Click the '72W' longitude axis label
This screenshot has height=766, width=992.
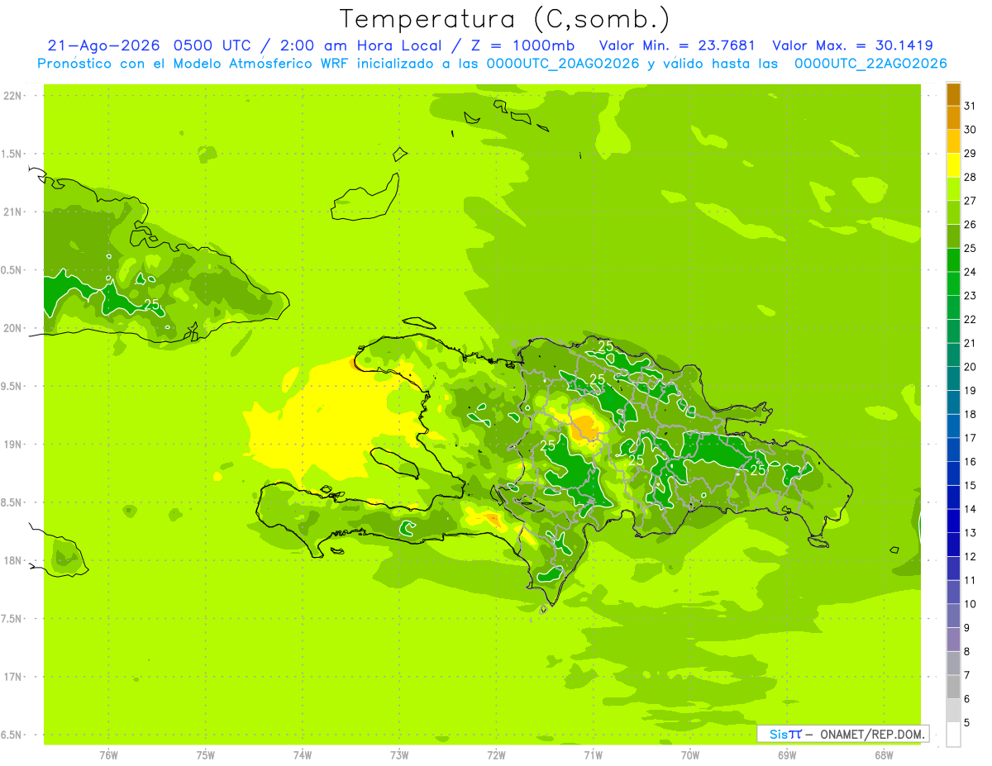496,754
